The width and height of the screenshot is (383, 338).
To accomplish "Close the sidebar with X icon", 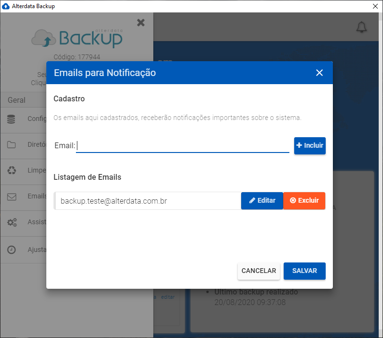I will point(141,22).
